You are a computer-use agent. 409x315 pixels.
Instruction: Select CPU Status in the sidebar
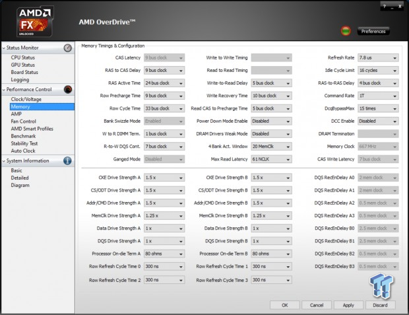click(24, 57)
